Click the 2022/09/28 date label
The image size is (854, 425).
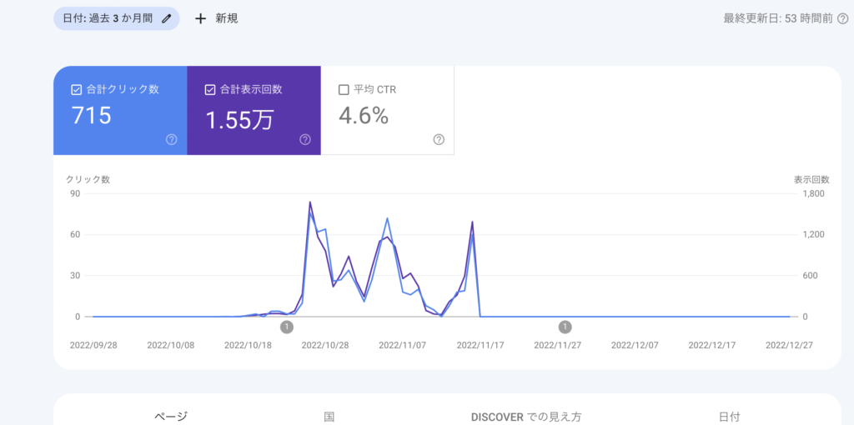pos(93,346)
